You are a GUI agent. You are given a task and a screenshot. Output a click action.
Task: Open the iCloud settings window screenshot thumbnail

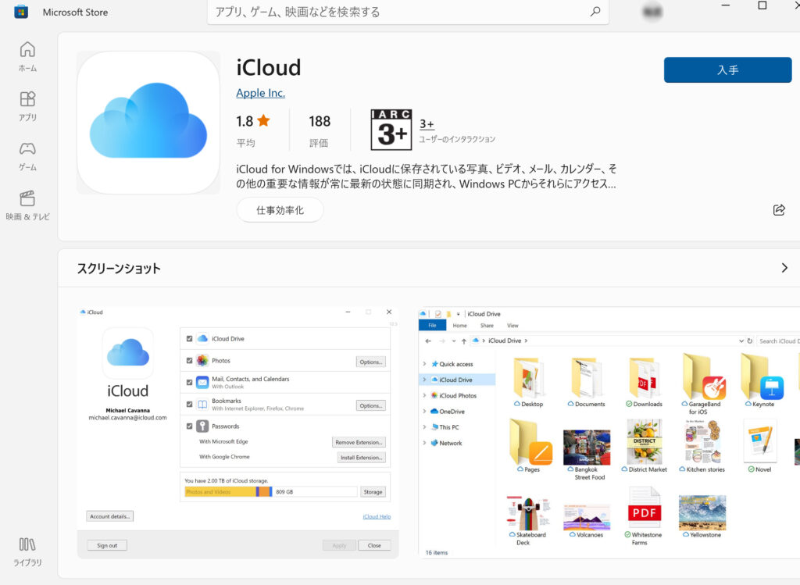[237, 433]
